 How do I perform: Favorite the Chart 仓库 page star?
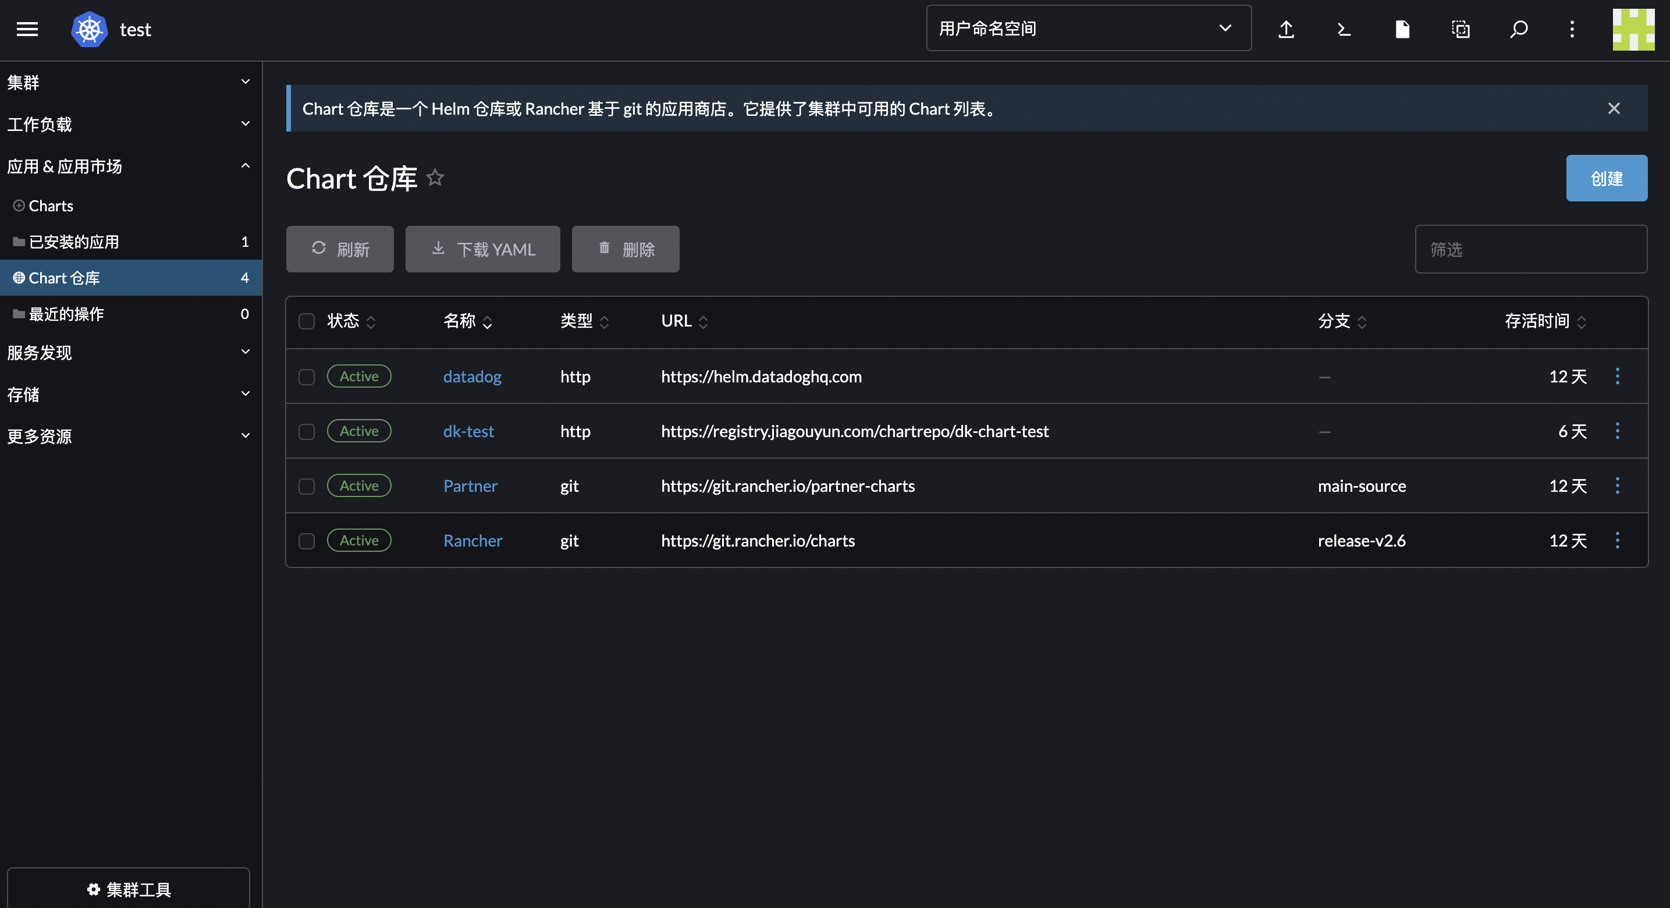435,177
